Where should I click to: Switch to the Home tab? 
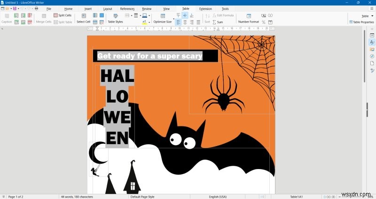(x=68, y=9)
